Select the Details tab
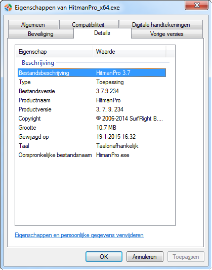 [x=102, y=33]
